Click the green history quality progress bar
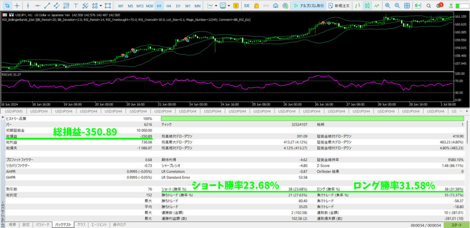This screenshot has height=228, width=470. (x=312, y=119)
